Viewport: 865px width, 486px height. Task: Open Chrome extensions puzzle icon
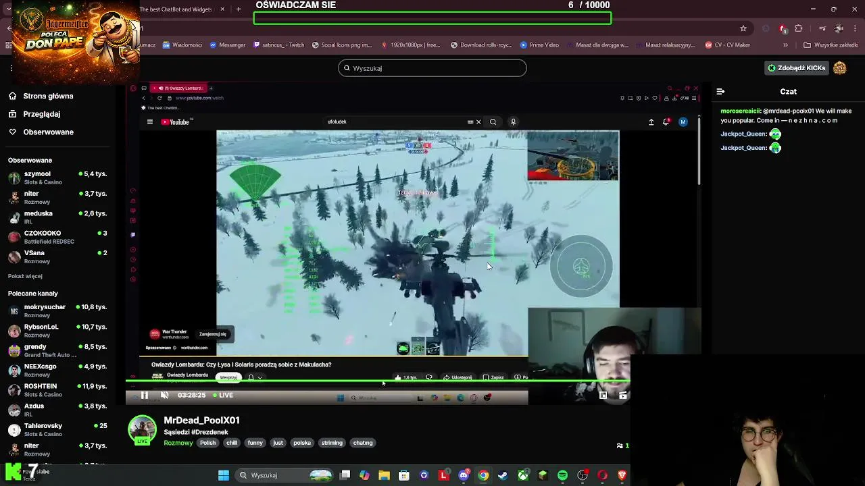tap(799, 28)
